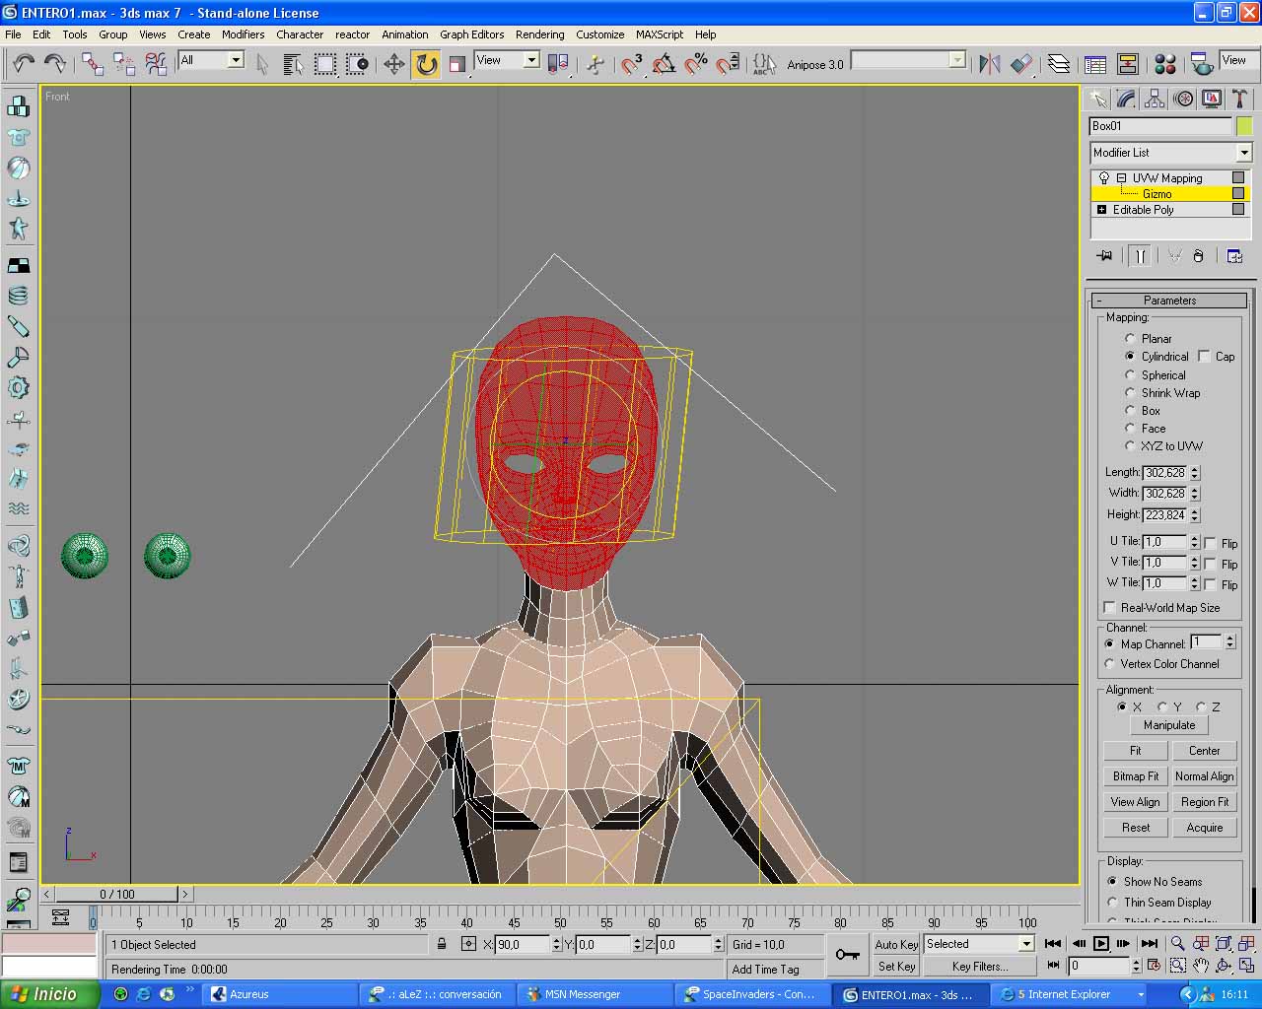The height and width of the screenshot is (1009, 1262).
Task: Open the Time Configuration clock icon
Action: [1155, 966]
